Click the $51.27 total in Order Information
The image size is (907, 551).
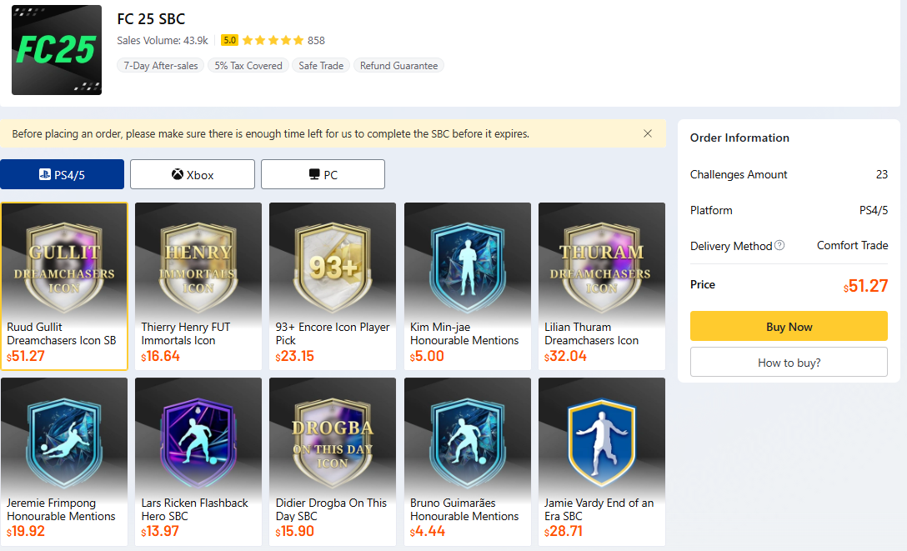pos(865,286)
